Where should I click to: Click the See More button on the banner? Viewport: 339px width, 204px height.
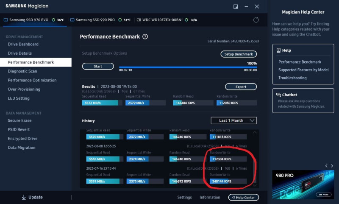coord(323,195)
